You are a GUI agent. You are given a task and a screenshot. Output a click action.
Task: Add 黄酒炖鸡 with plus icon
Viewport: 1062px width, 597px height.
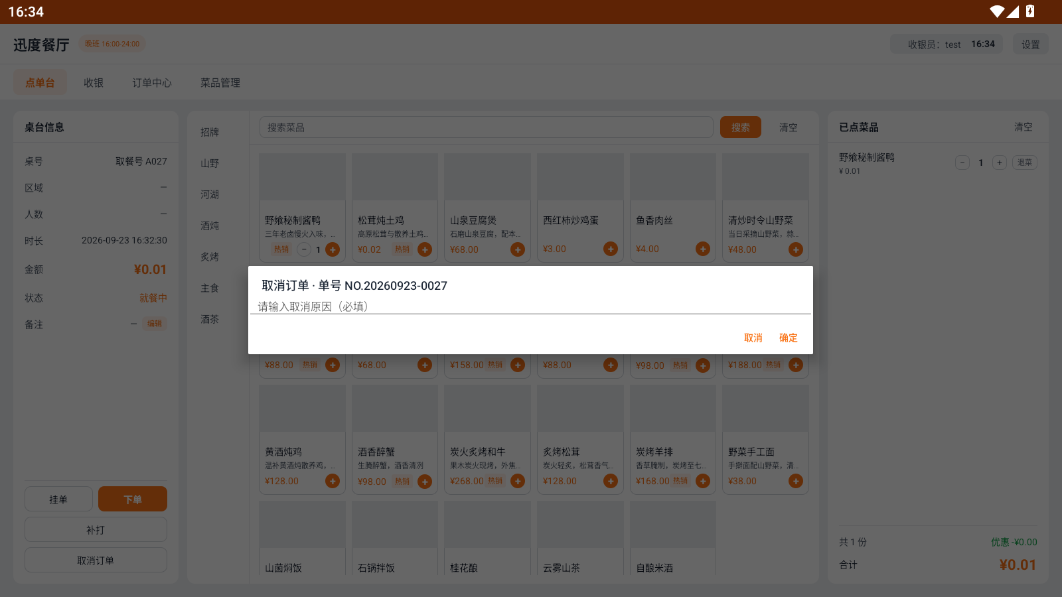pos(333,481)
